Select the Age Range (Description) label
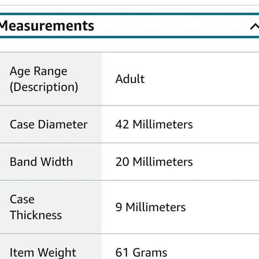 pyautogui.click(x=44, y=79)
